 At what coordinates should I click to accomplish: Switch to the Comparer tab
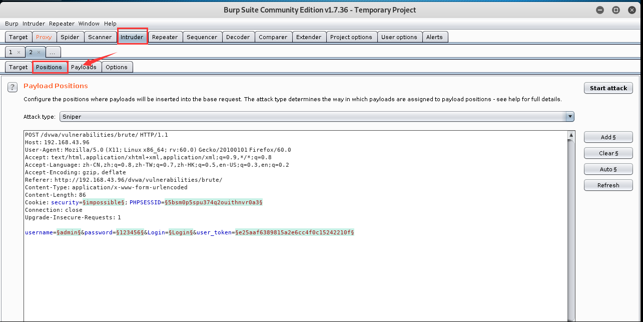click(x=273, y=37)
